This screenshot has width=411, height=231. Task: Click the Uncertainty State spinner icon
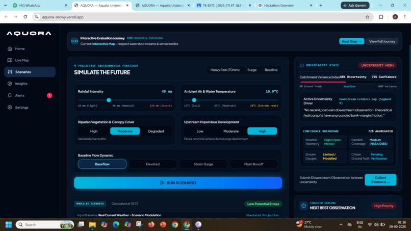(x=302, y=65)
